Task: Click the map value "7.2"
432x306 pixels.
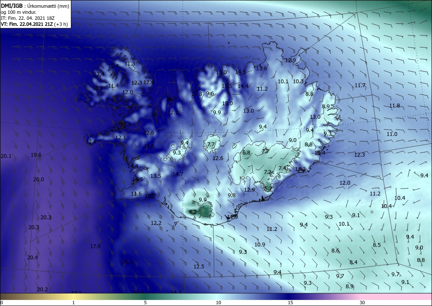Action: pyautogui.click(x=267, y=172)
